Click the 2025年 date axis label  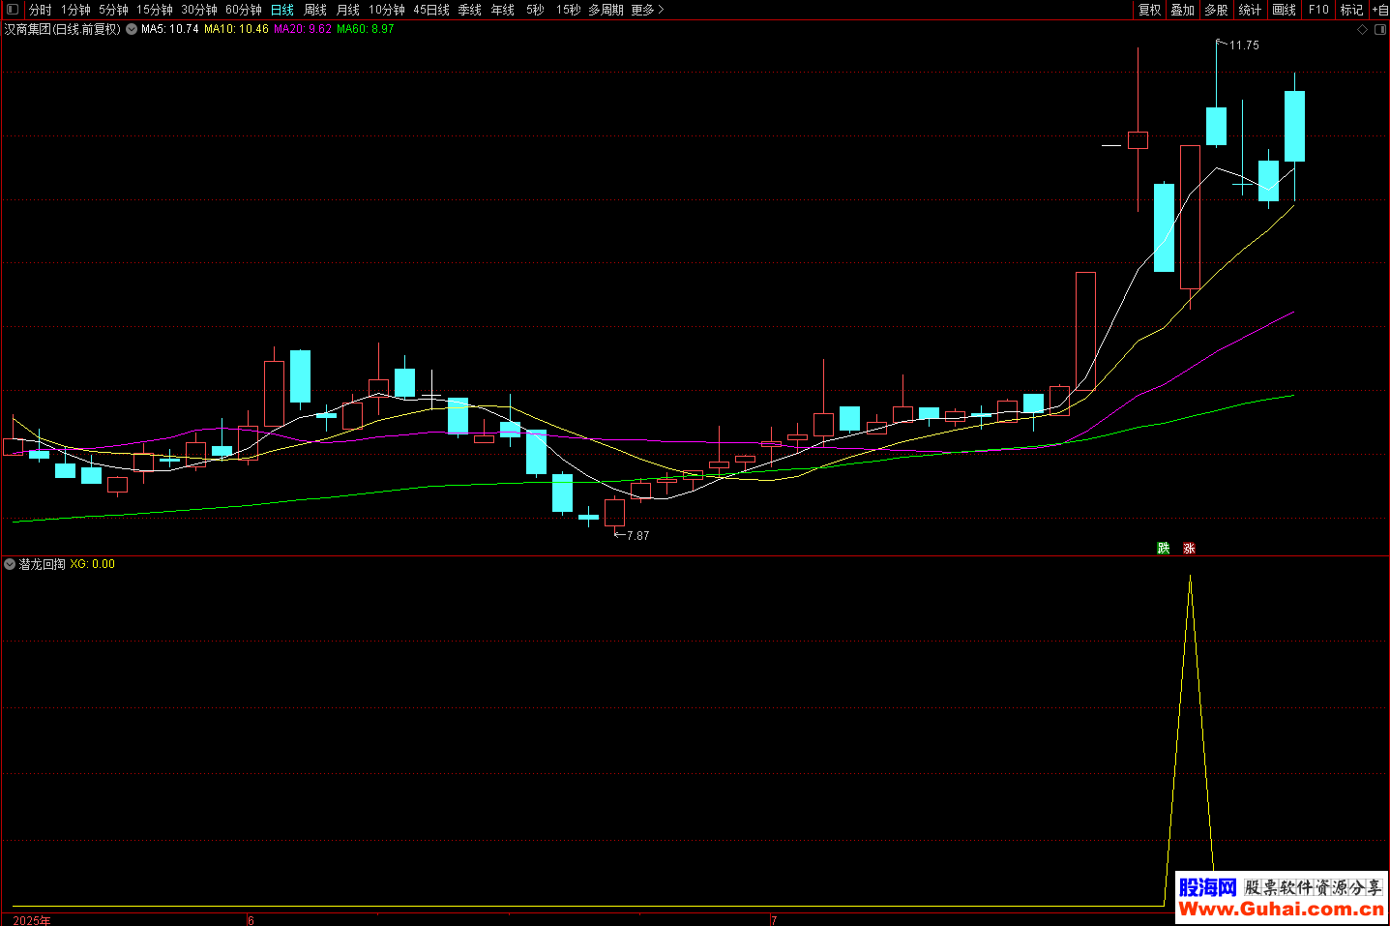click(x=32, y=920)
